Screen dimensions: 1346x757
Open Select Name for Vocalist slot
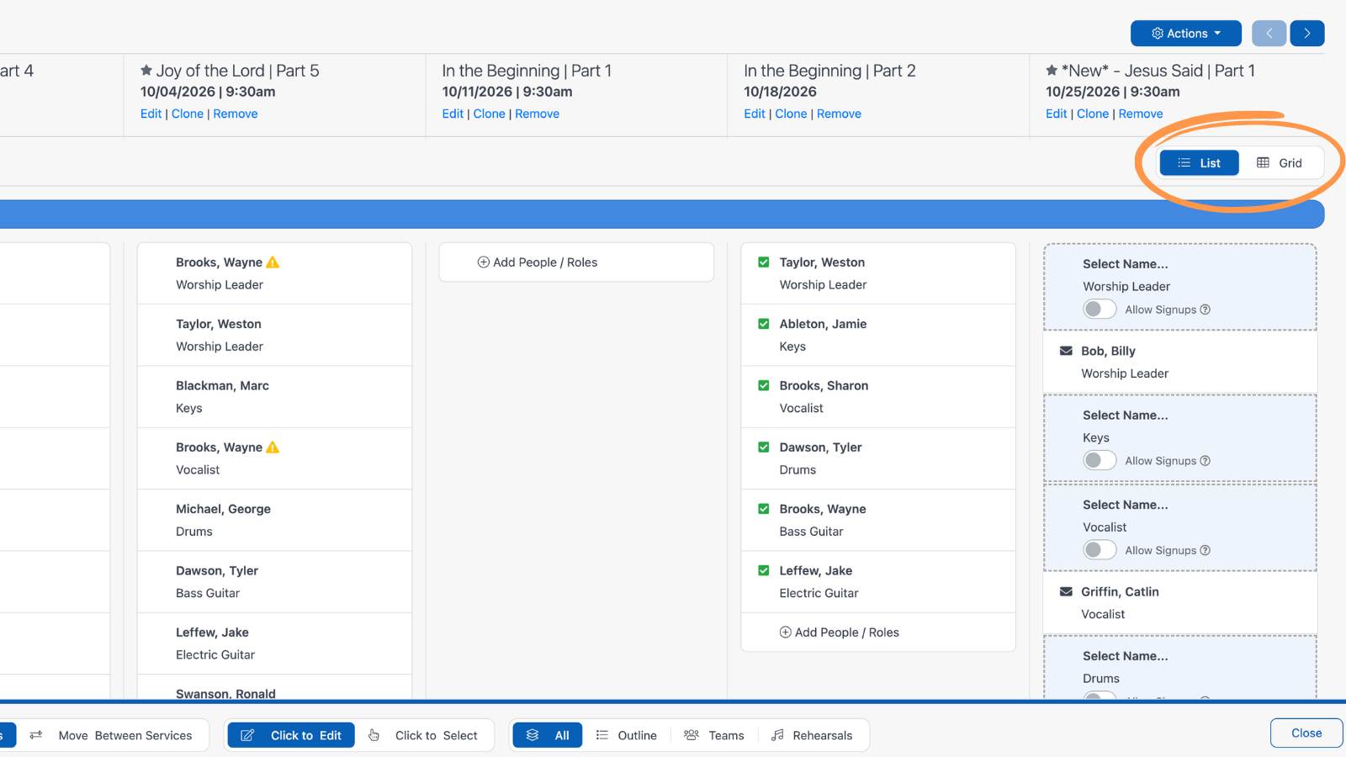[1125, 505]
